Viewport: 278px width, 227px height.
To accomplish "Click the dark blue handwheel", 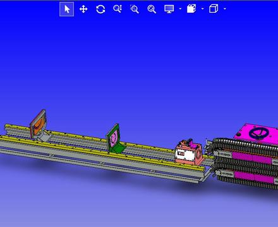I will [259, 133].
